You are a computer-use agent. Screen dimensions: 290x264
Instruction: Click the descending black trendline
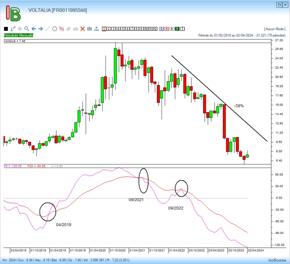(219, 98)
